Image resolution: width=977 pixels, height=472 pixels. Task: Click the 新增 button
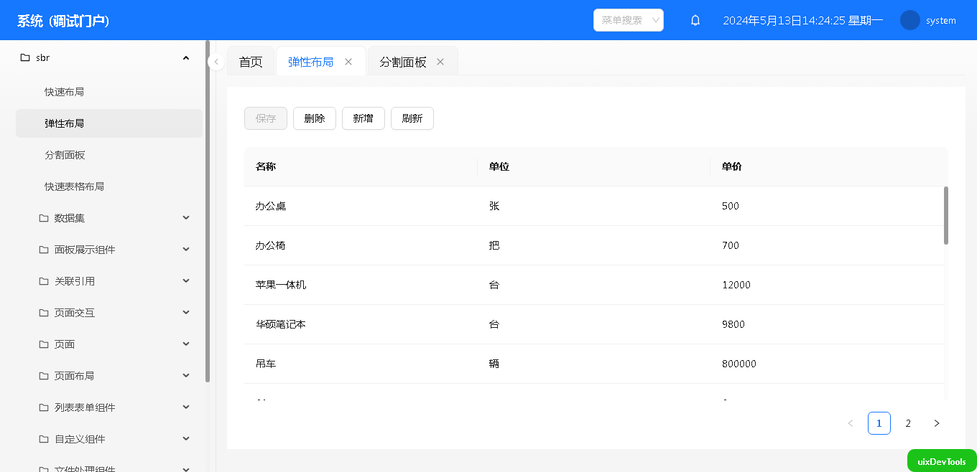(x=364, y=118)
